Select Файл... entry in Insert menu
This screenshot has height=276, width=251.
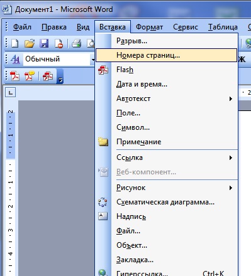coord(166,231)
